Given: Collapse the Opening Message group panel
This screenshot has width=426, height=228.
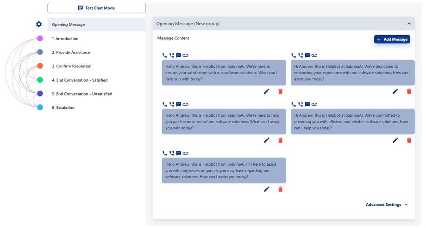Looking at the screenshot, I should [409, 24].
